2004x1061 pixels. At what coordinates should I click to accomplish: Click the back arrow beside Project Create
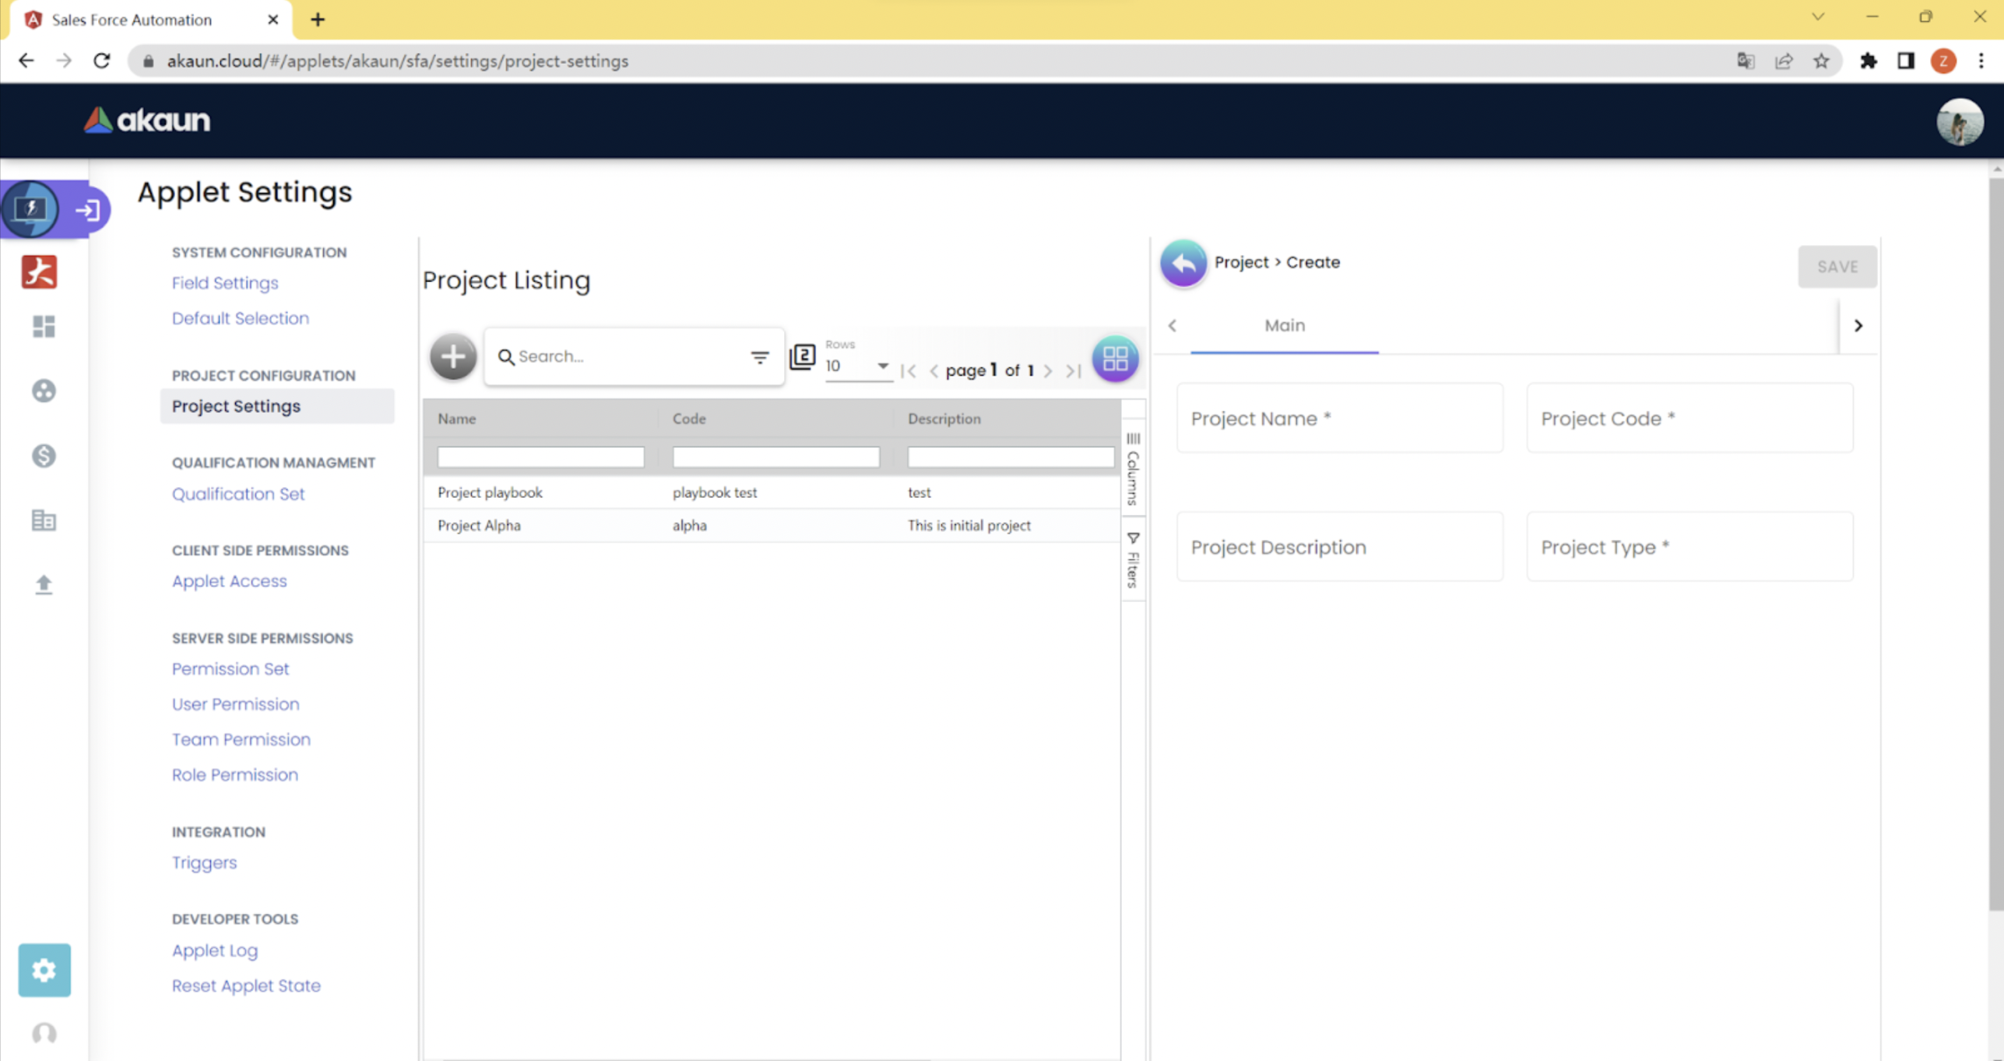pos(1183,264)
